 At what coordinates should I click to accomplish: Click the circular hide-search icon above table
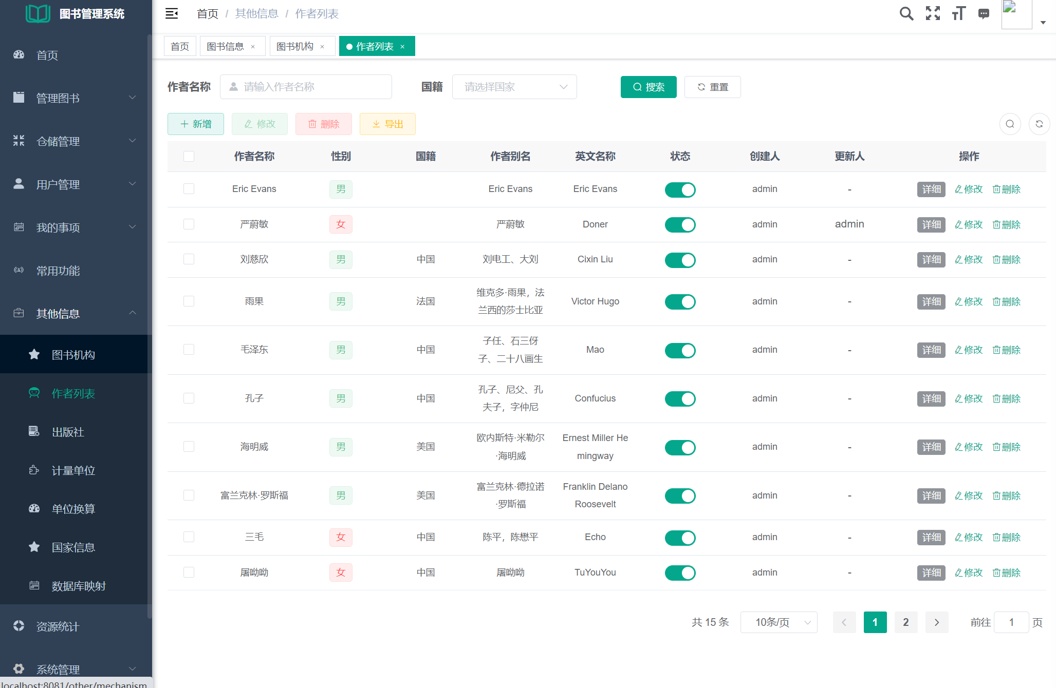(x=1010, y=124)
